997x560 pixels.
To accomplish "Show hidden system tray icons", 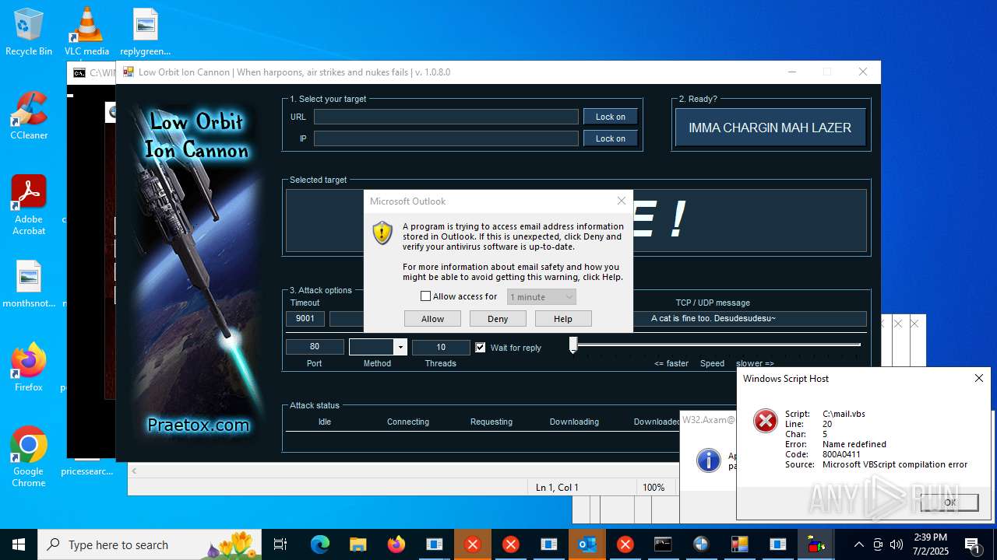I will 858,544.
